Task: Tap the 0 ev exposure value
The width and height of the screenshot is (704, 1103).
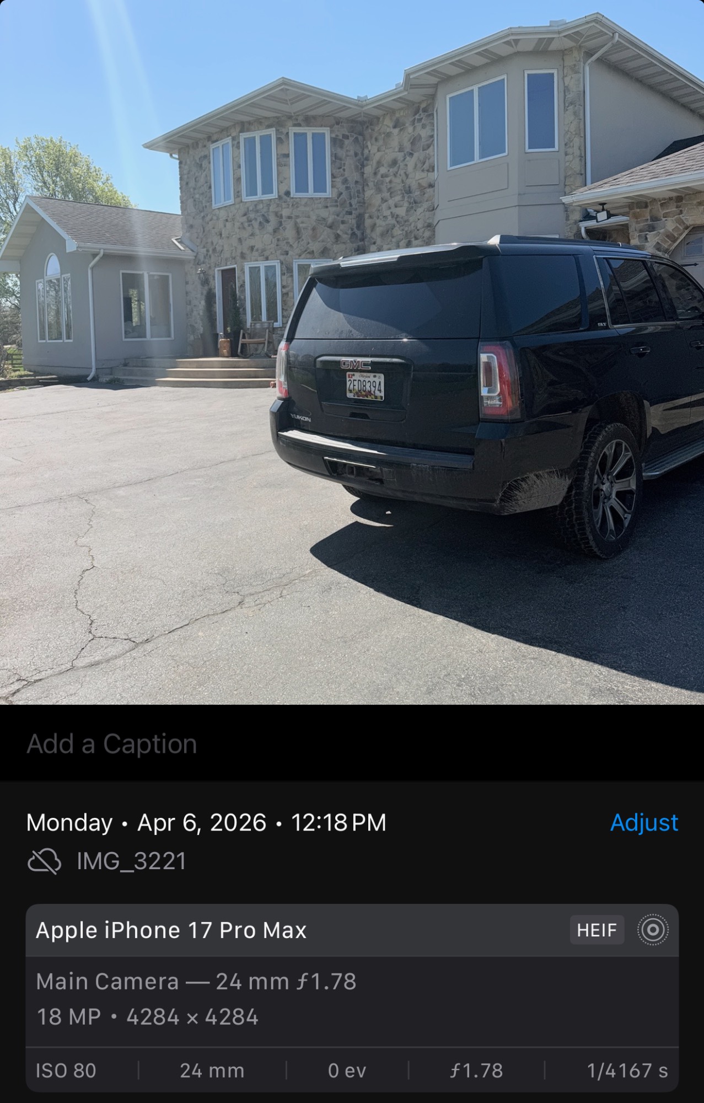Action: (347, 1070)
